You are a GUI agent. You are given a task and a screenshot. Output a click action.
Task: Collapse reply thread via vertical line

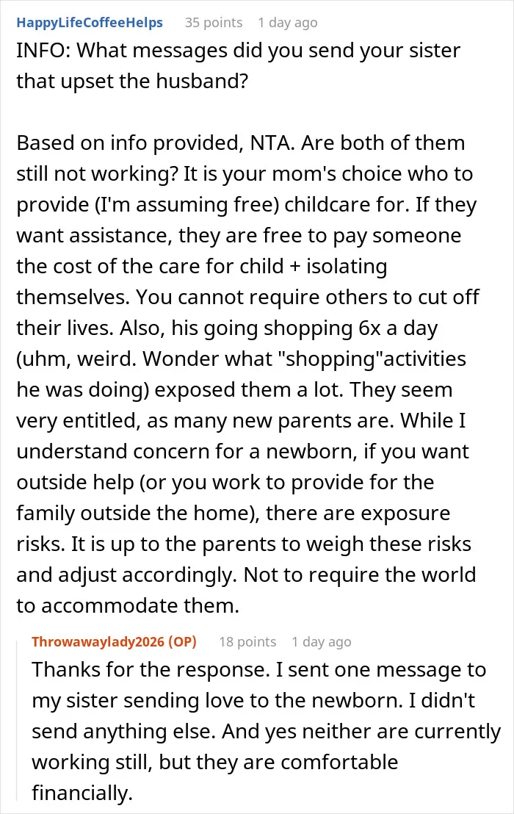click(x=18, y=720)
